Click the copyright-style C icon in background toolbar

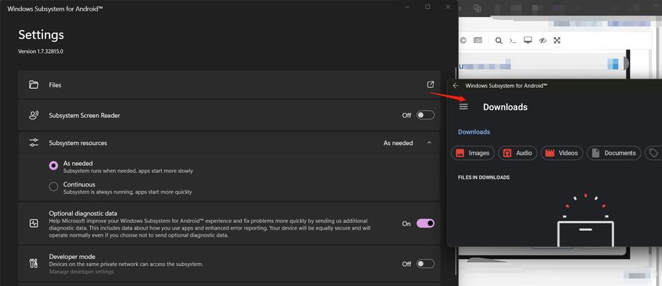pyautogui.click(x=463, y=41)
